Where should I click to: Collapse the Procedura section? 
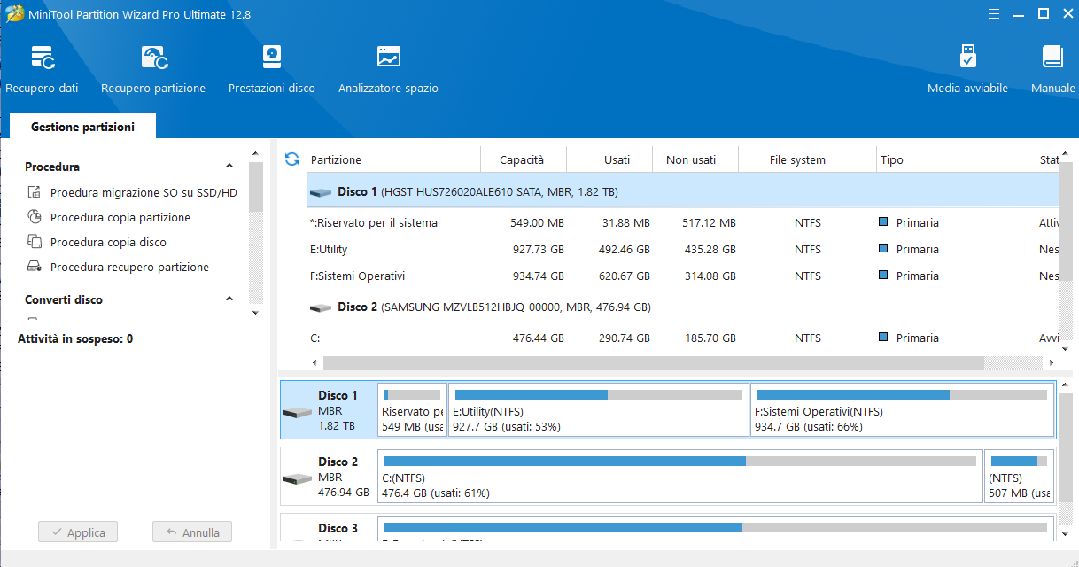229,167
